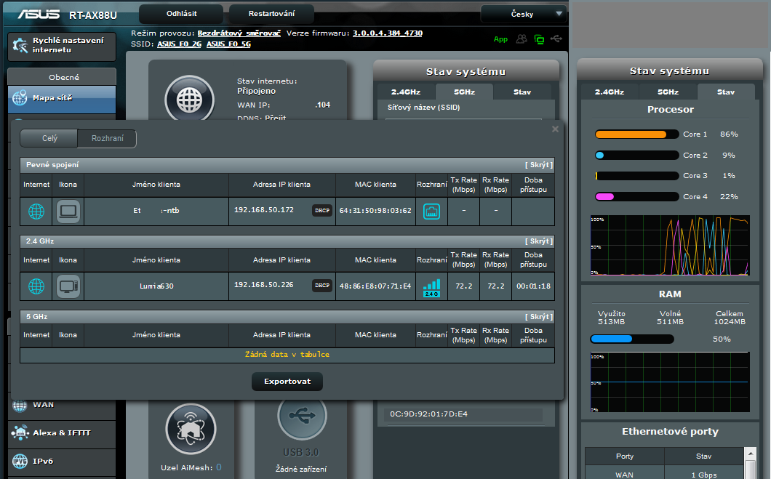This screenshot has width=771, height=479.
Task: Click the laptop icon for the wired client
Action: click(x=68, y=212)
